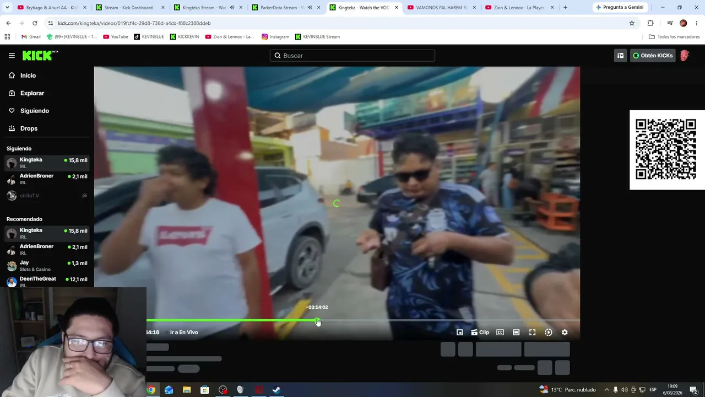Open Kingteka channel under Siguiendo
The image size is (705, 397).
click(x=47, y=163)
